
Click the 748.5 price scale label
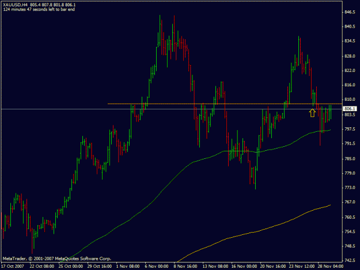[350, 246]
